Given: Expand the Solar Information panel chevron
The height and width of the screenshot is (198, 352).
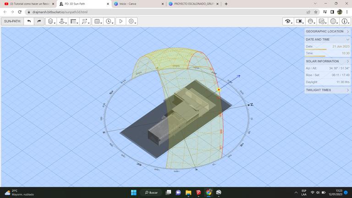Looking at the screenshot, I should (347, 61).
